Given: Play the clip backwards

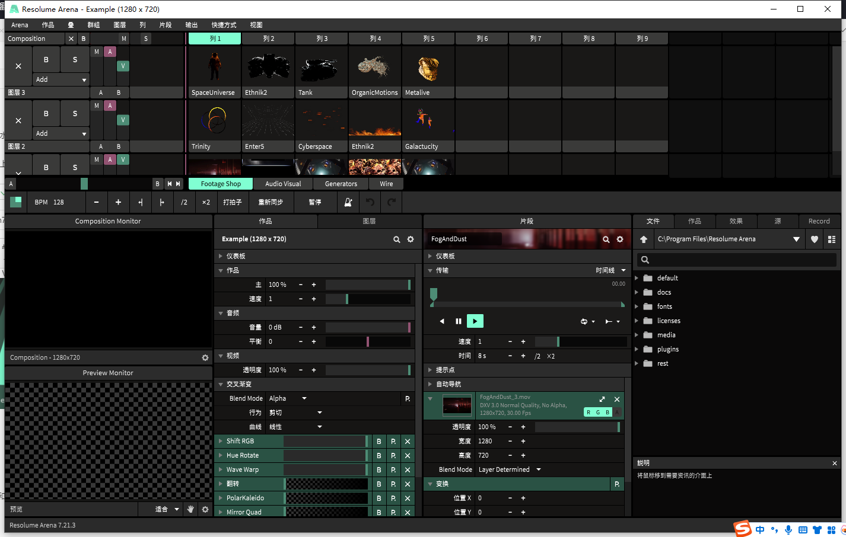Looking at the screenshot, I should [442, 321].
